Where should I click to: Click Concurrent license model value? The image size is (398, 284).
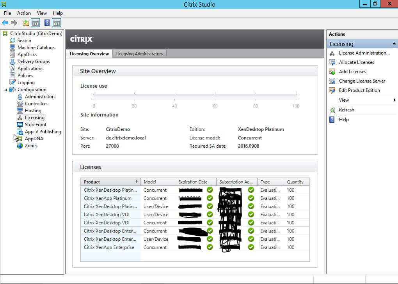(250, 138)
